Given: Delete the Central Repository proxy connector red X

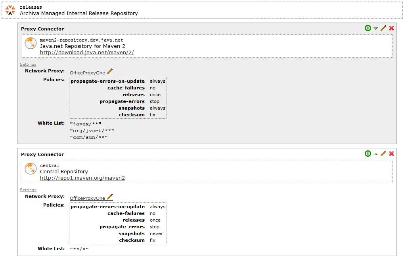Looking at the screenshot, I should click(391, 154).
